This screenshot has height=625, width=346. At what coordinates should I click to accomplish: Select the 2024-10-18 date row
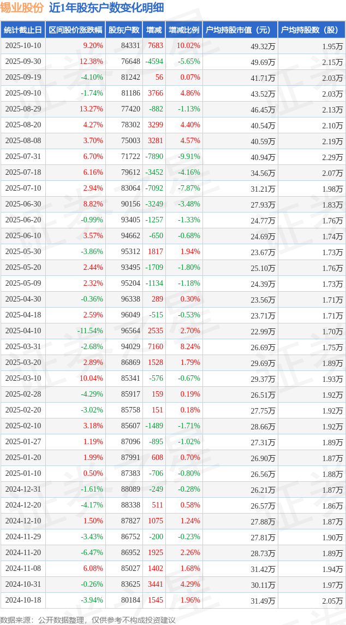click(x=23, y=600)
